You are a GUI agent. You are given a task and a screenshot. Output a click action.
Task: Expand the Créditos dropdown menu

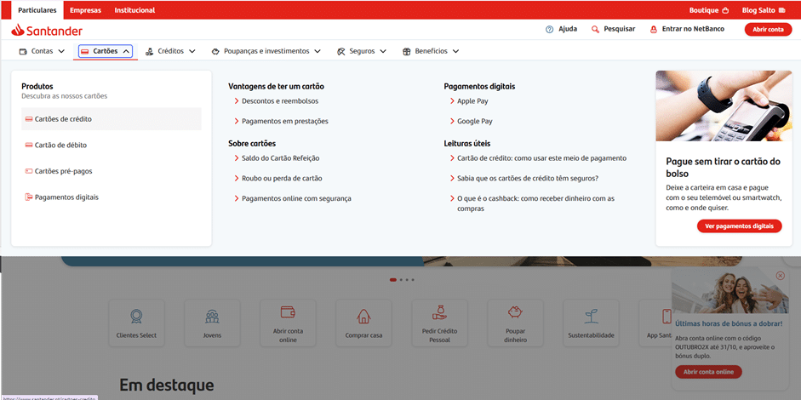170,51
